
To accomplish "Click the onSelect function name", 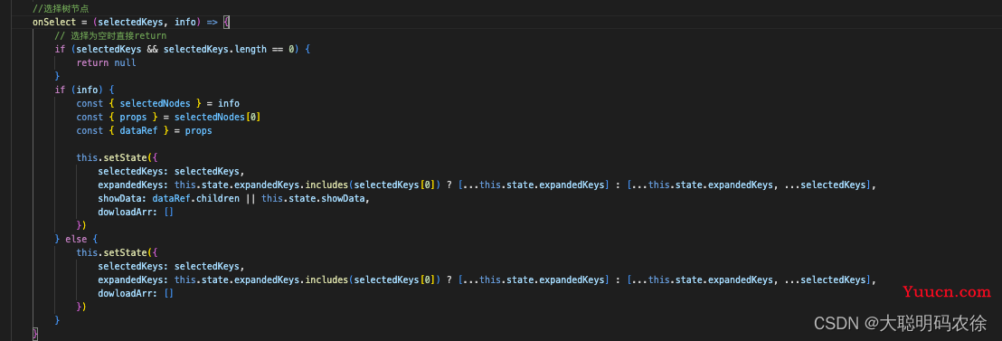I will click(x=53, y=23).
